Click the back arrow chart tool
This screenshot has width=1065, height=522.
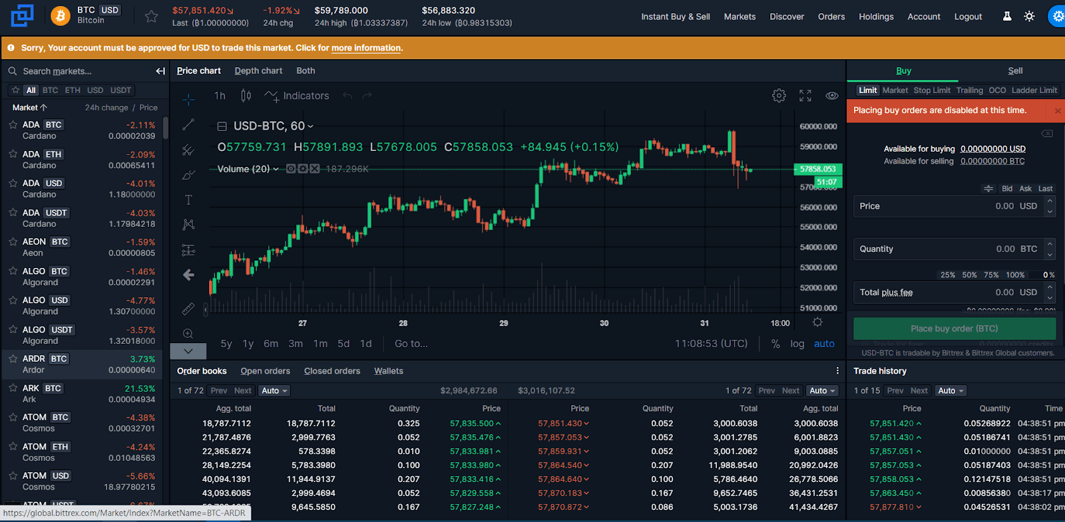(x=189, y=275)
